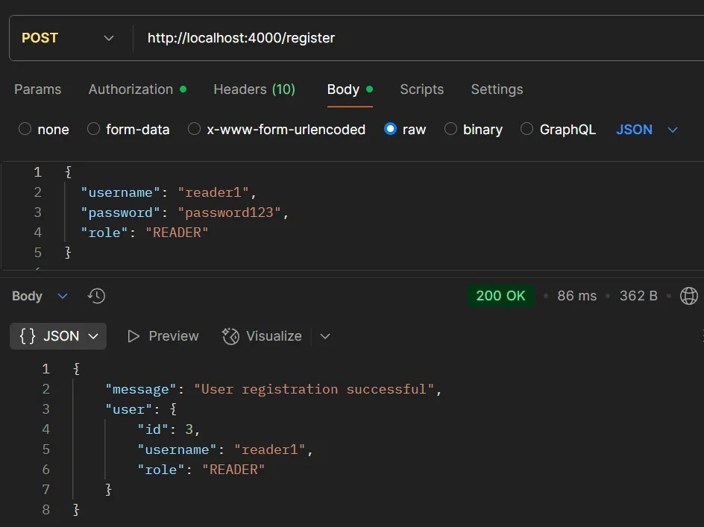The image size is (704, 527).
Task: Open the Params tab
Action: [37, 89]
